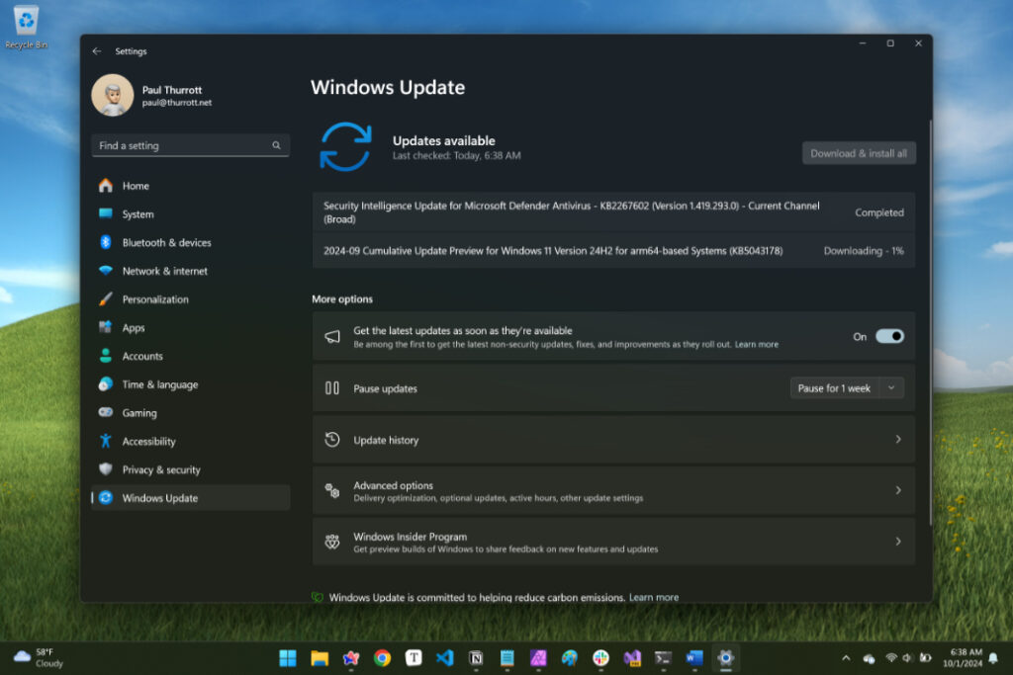1013x675 pixels.
Task: Open Accessibility settings
Action: point(149,441)
